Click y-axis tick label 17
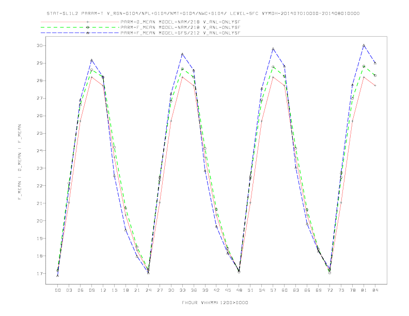The width and height of the screenshot is (409, 316). [x=40, y=274]
